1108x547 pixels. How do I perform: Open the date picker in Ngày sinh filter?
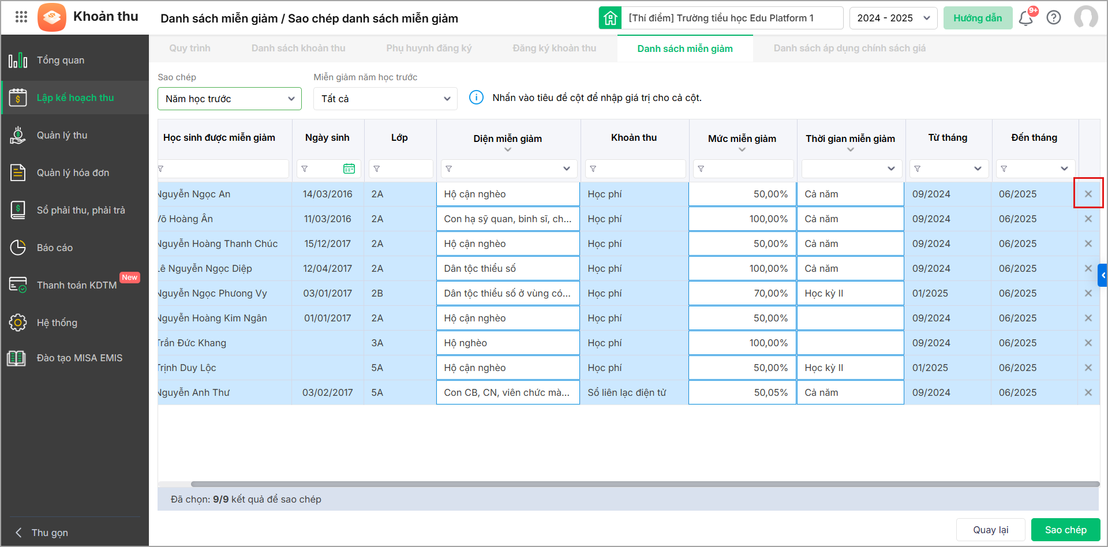tap(349, 168)
